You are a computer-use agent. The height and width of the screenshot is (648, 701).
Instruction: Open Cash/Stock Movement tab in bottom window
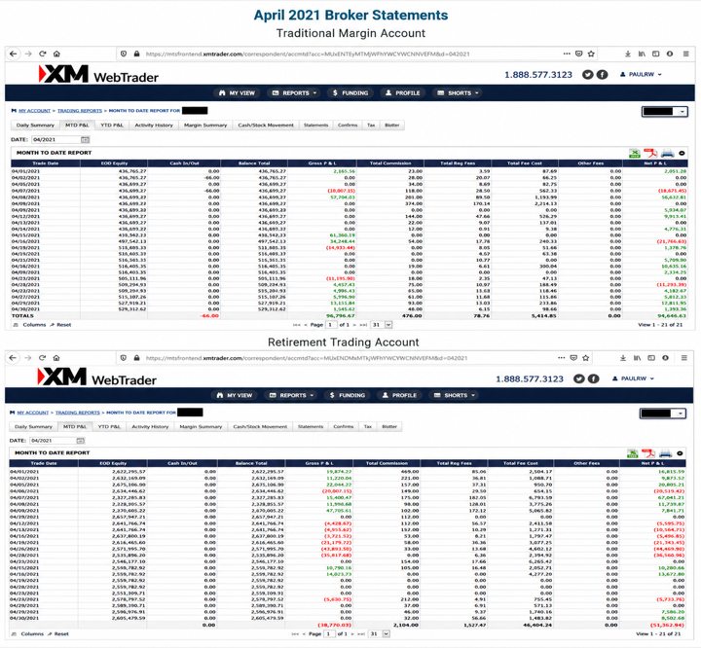[x=260, y=427]
